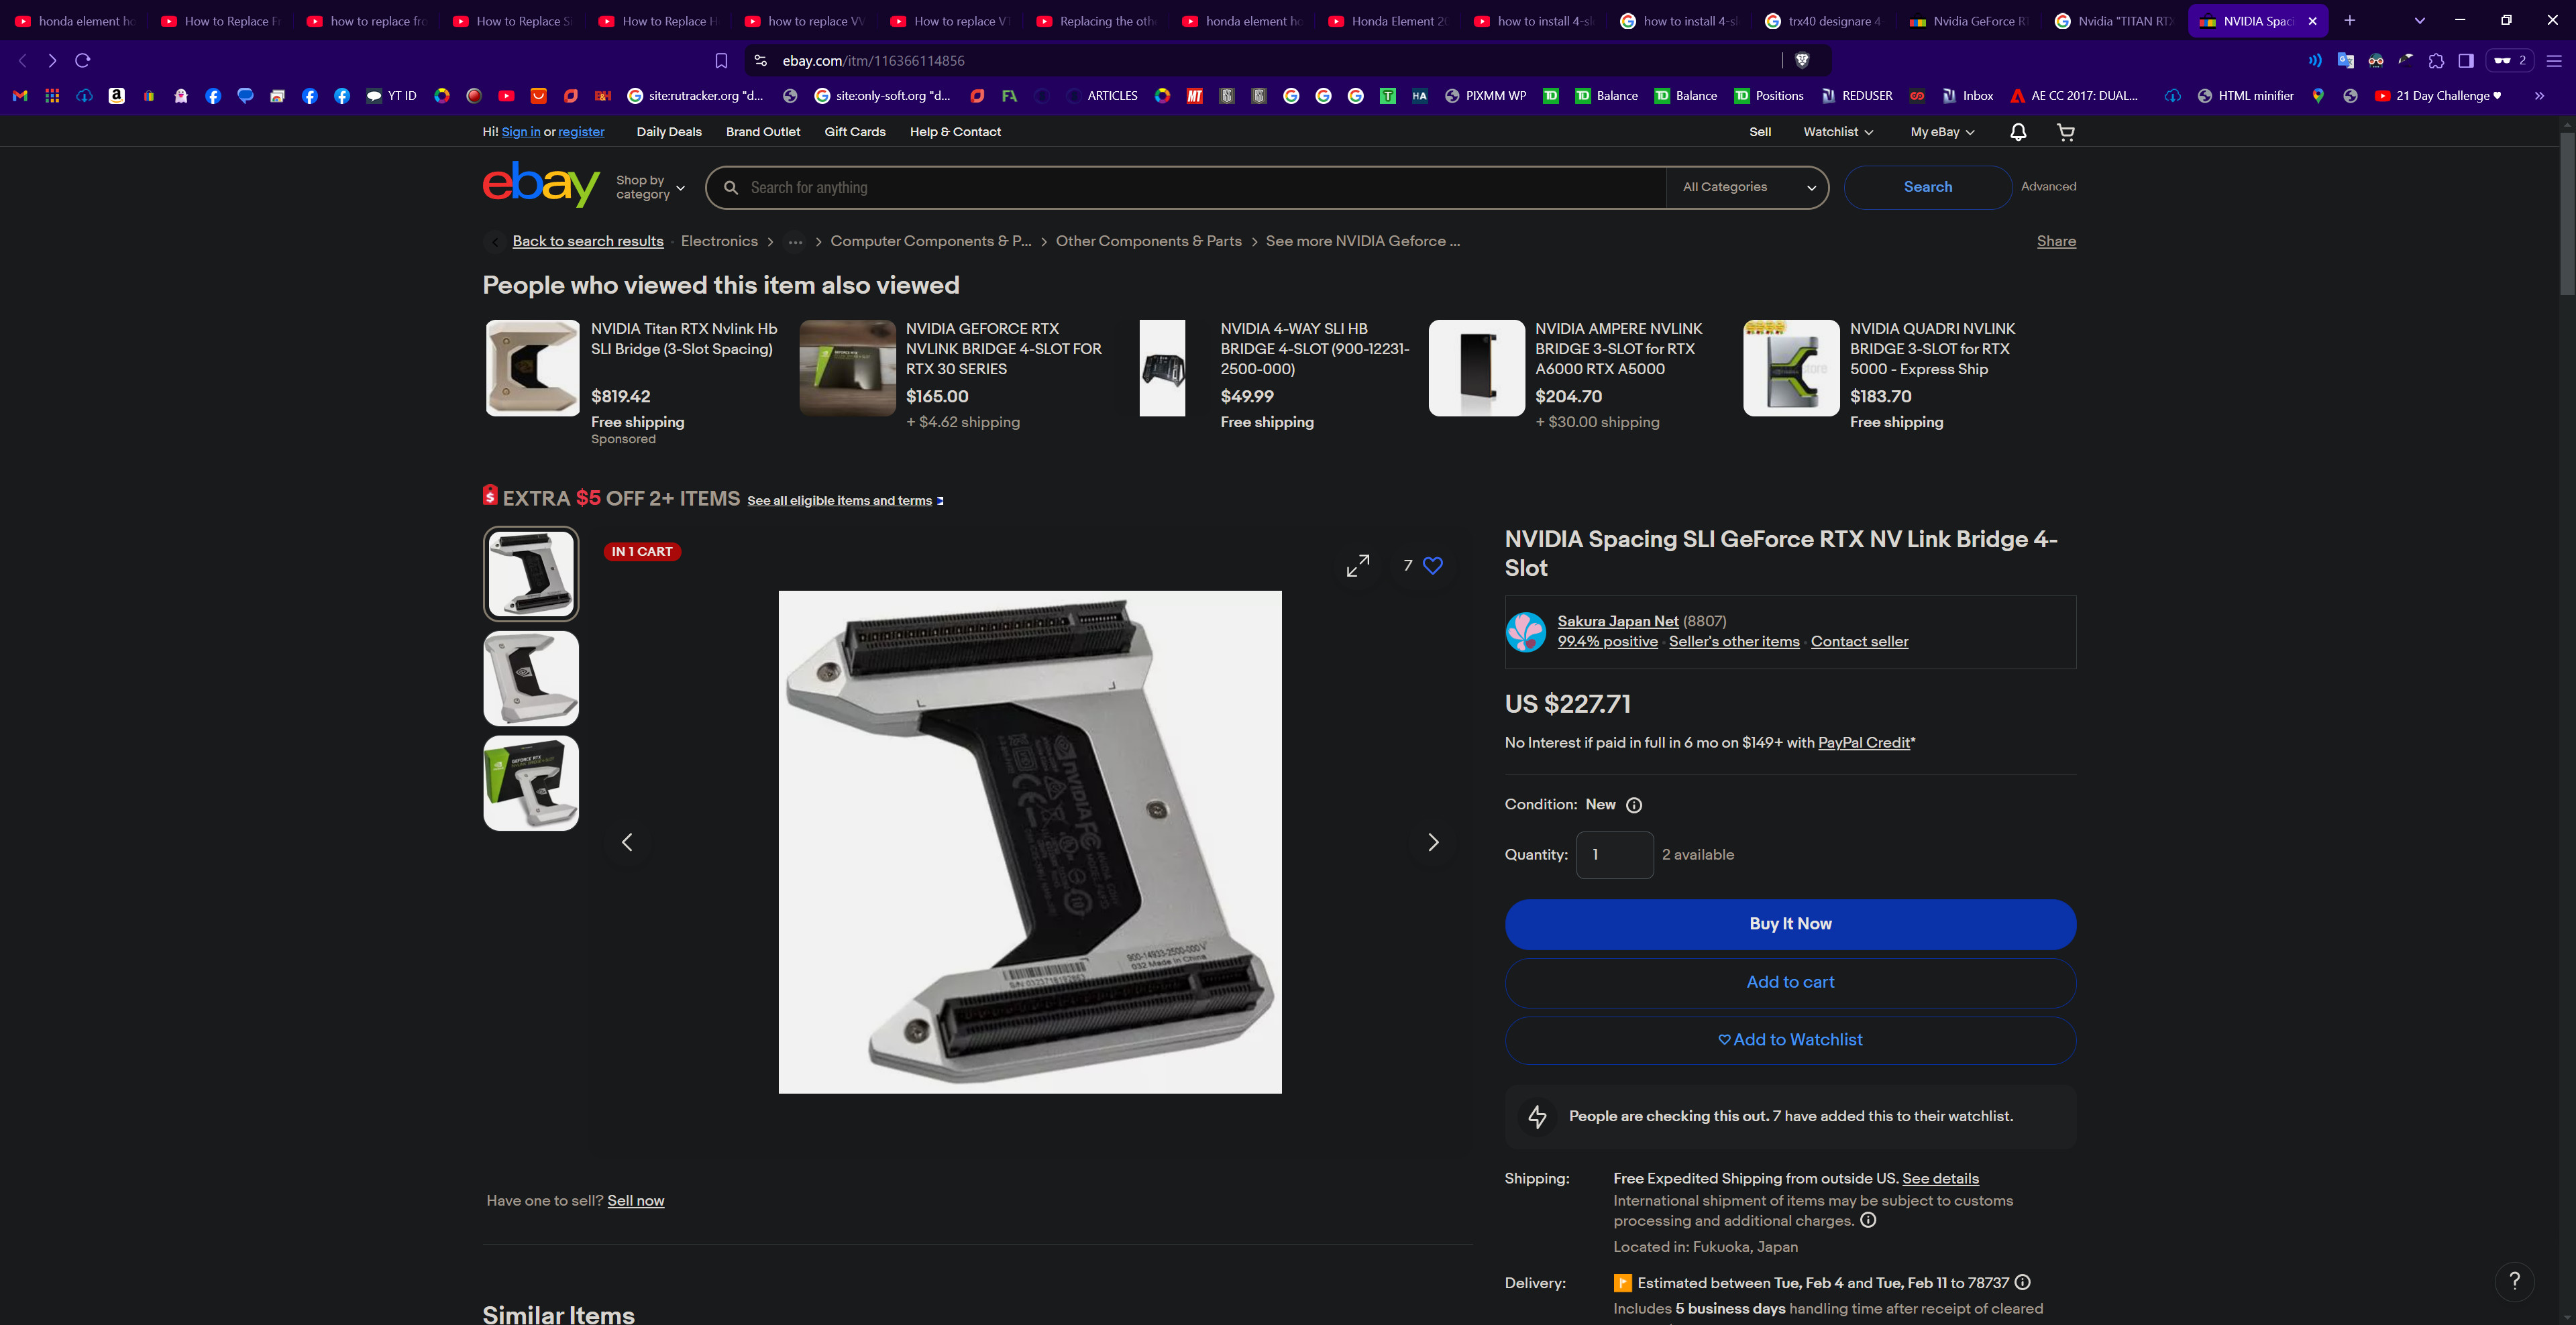Image resolution: width=2576 pixels, height=1325 pixels.
Task: Click the Advanced search link
Action: pyautogui.click(x=2048, y=187)
